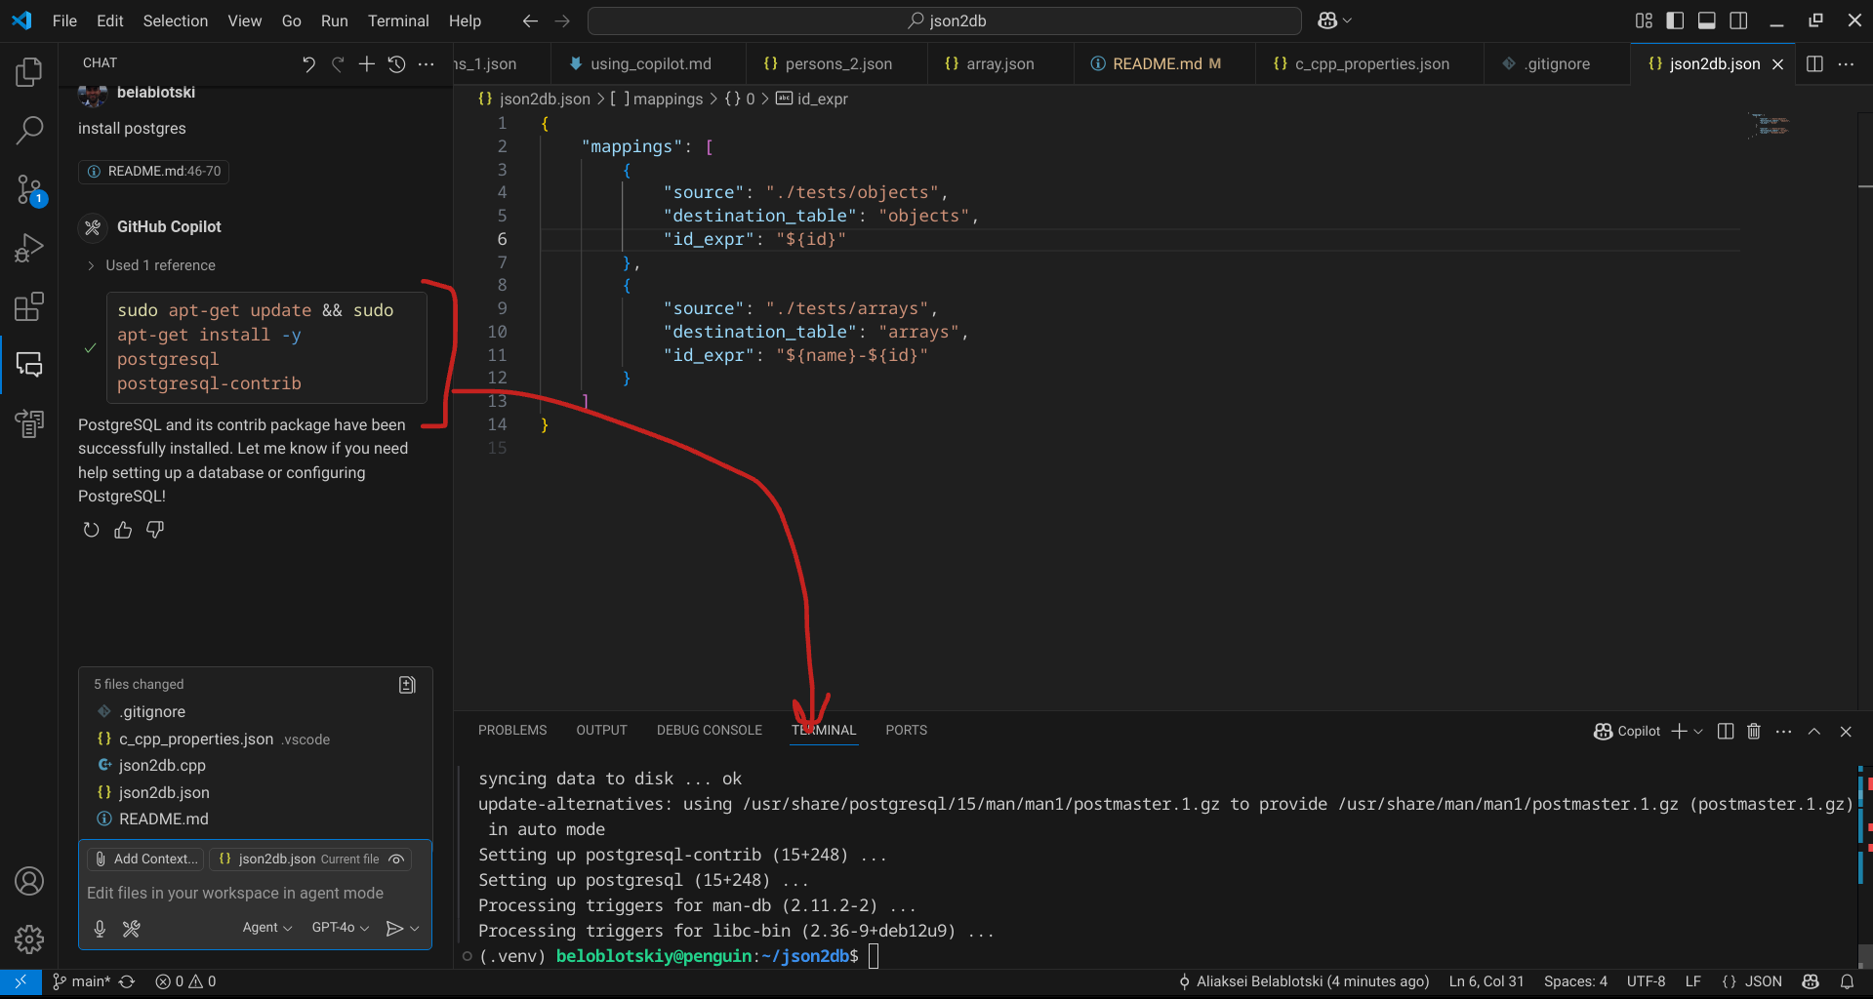The height and width of the screenshot is (999, 1873).
Task: Maximize the terminal panel size
Action: click(1814, 731)
